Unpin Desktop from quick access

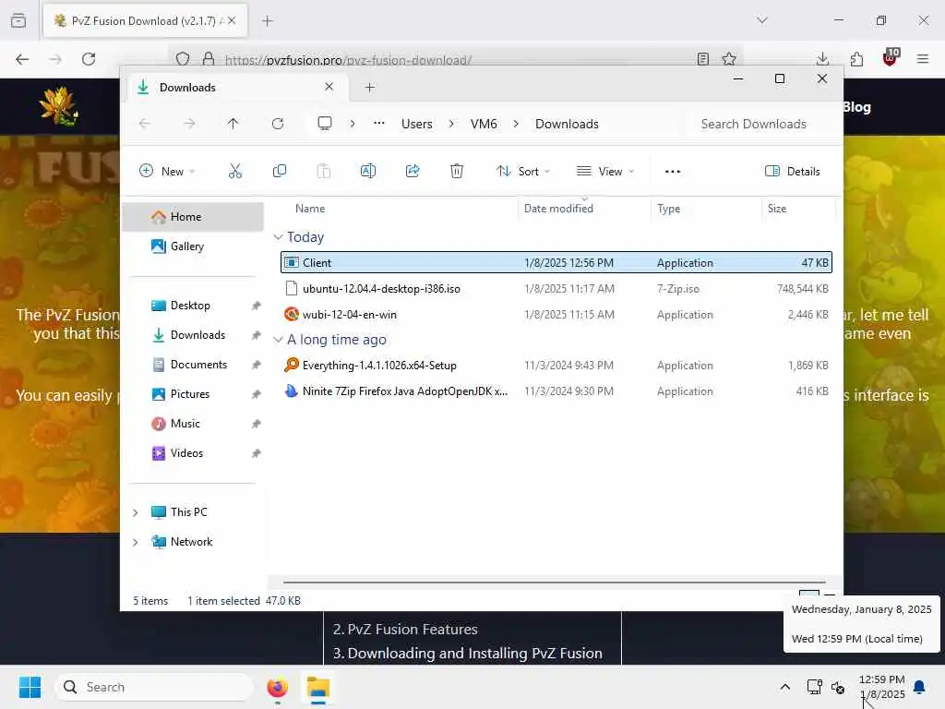257,306
